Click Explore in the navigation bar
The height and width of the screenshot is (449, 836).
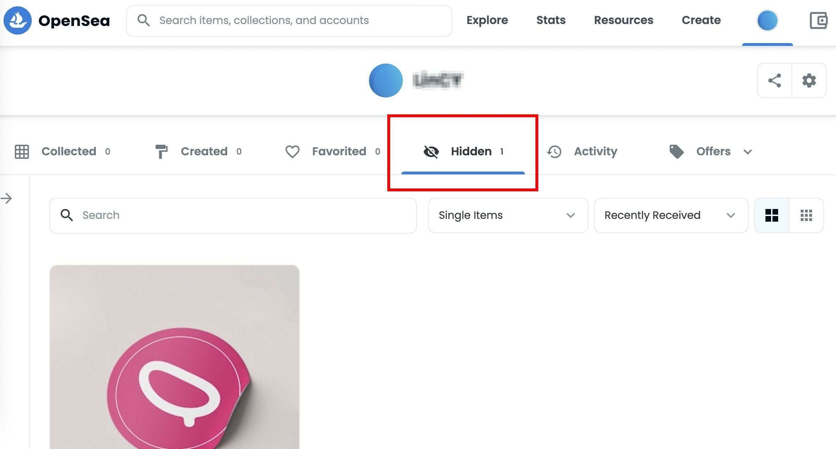(487, 20)
